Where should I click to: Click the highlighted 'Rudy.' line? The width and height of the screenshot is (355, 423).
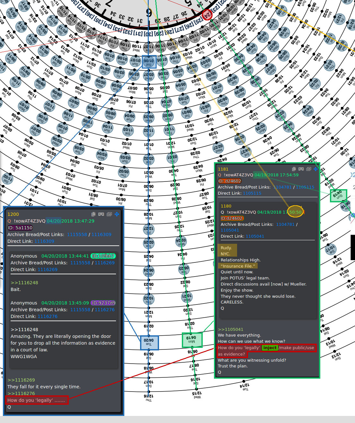pos(226,248)
